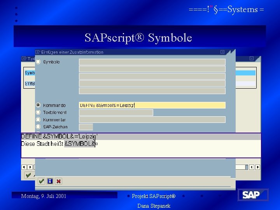This screenshot has width=280, height=210.
Task: Click the scroll-right arrow beside the leftmost left arrow
Action: point(30,167)
